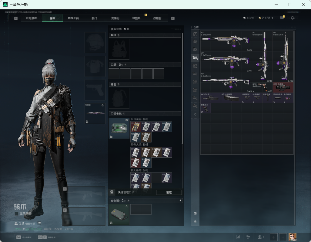Open the weight details list icon

pyautogui.click(x=39, y=223)
